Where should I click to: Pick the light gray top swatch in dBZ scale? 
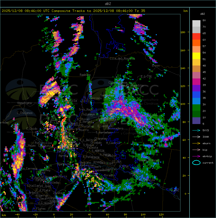pyautogui.click(x=196, y=24)
